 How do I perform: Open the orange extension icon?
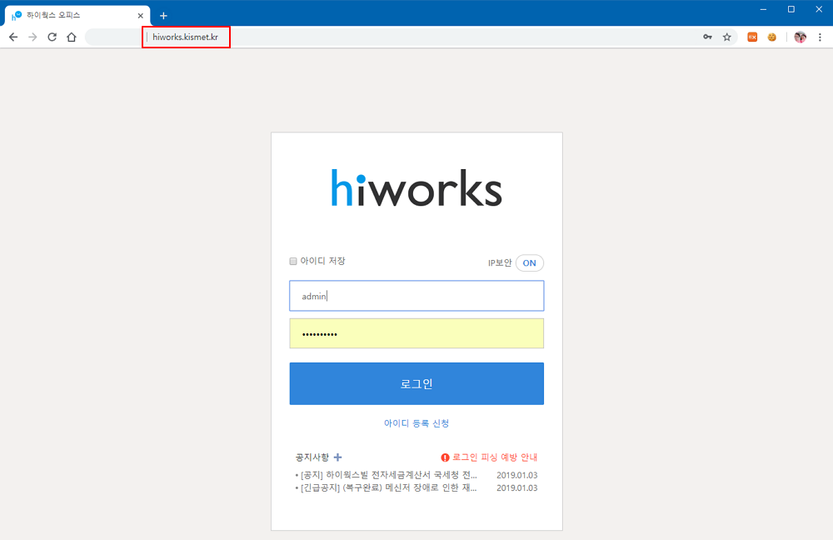[x=752, y=37]
